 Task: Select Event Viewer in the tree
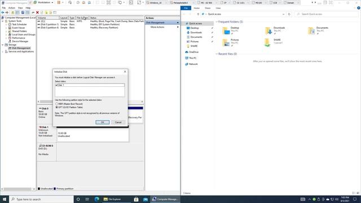(19, 28)
